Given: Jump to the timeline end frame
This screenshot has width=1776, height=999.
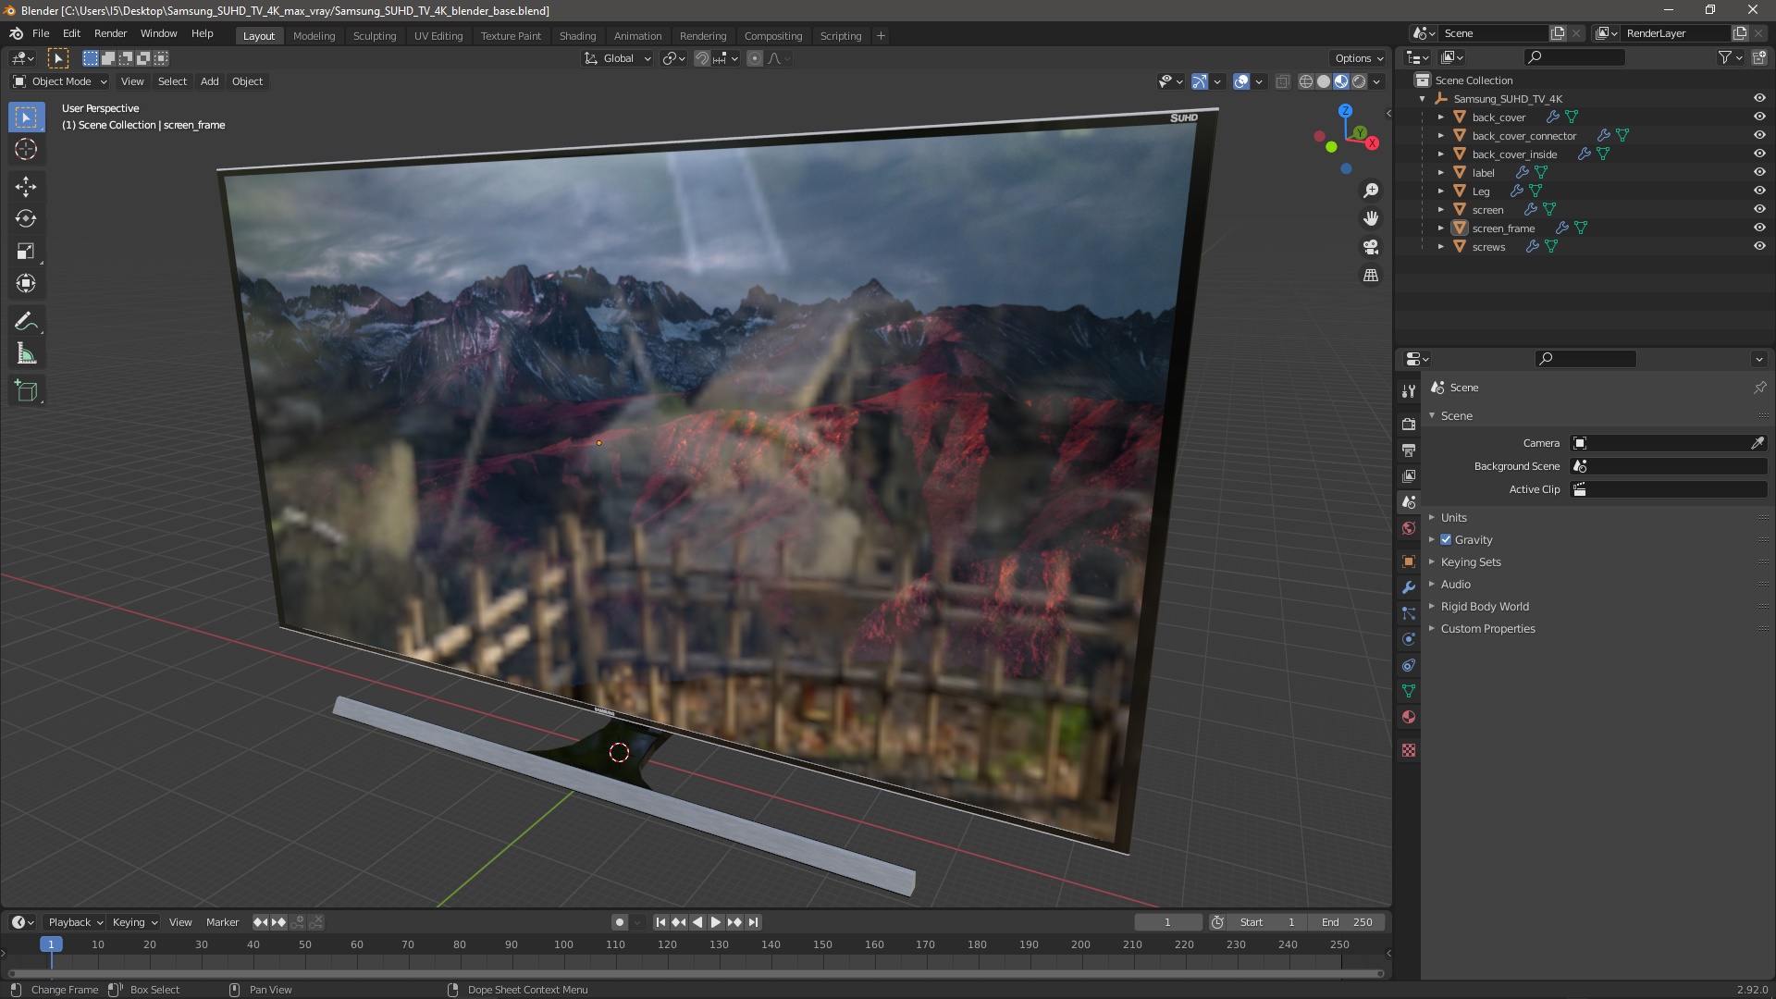Looking at the screenshot, I should (754, 922).
